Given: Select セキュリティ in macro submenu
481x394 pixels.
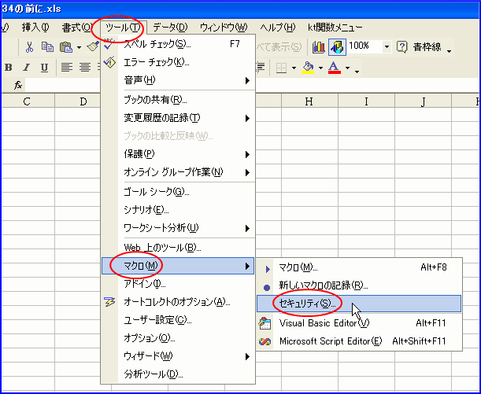Looking at the screenshot, I should (359, 304).
